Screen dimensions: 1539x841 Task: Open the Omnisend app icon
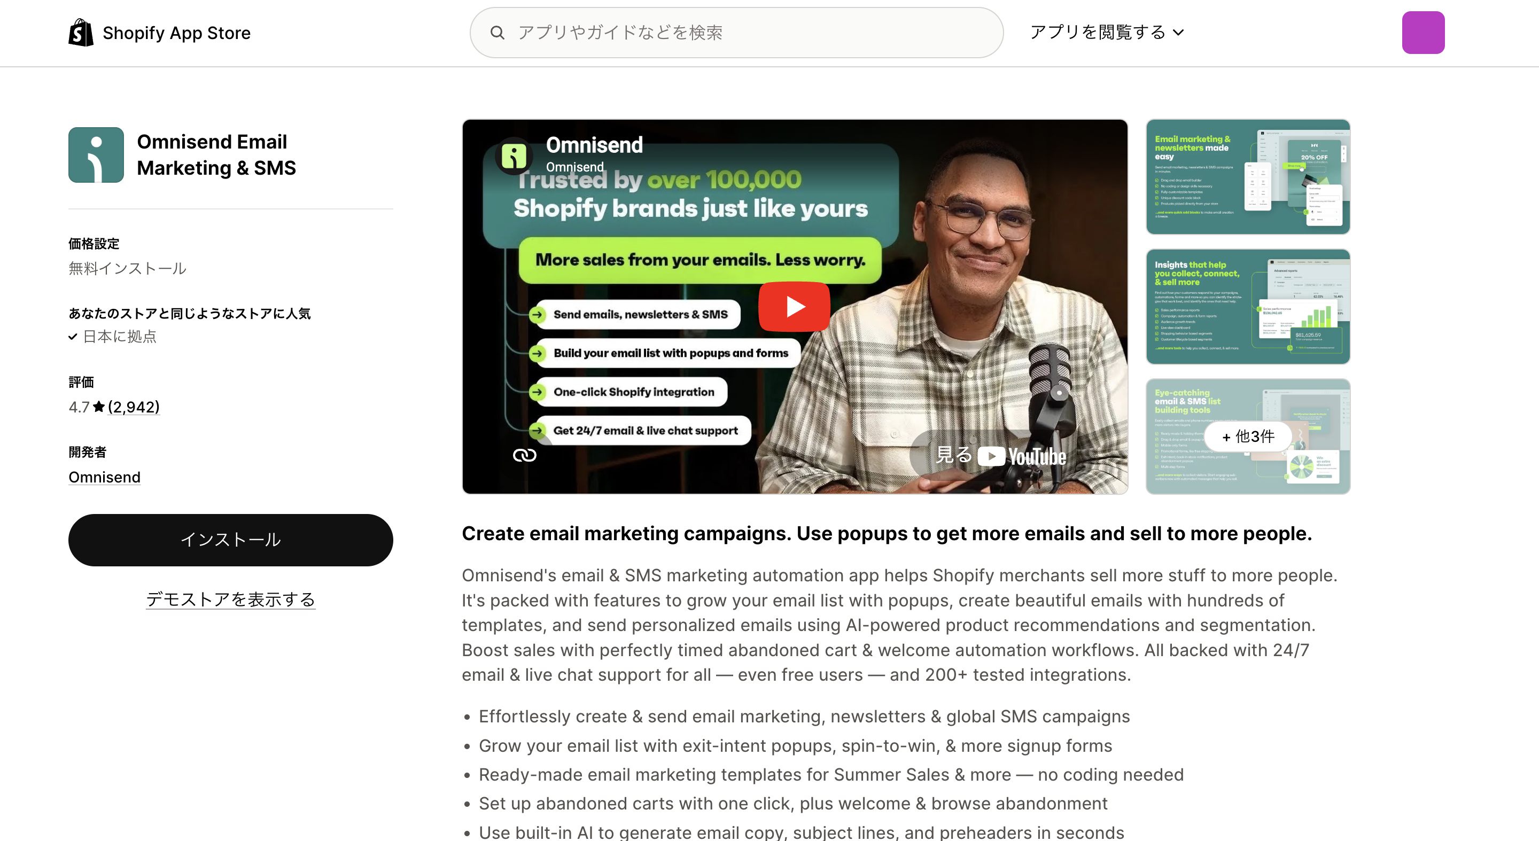point(96,155)
